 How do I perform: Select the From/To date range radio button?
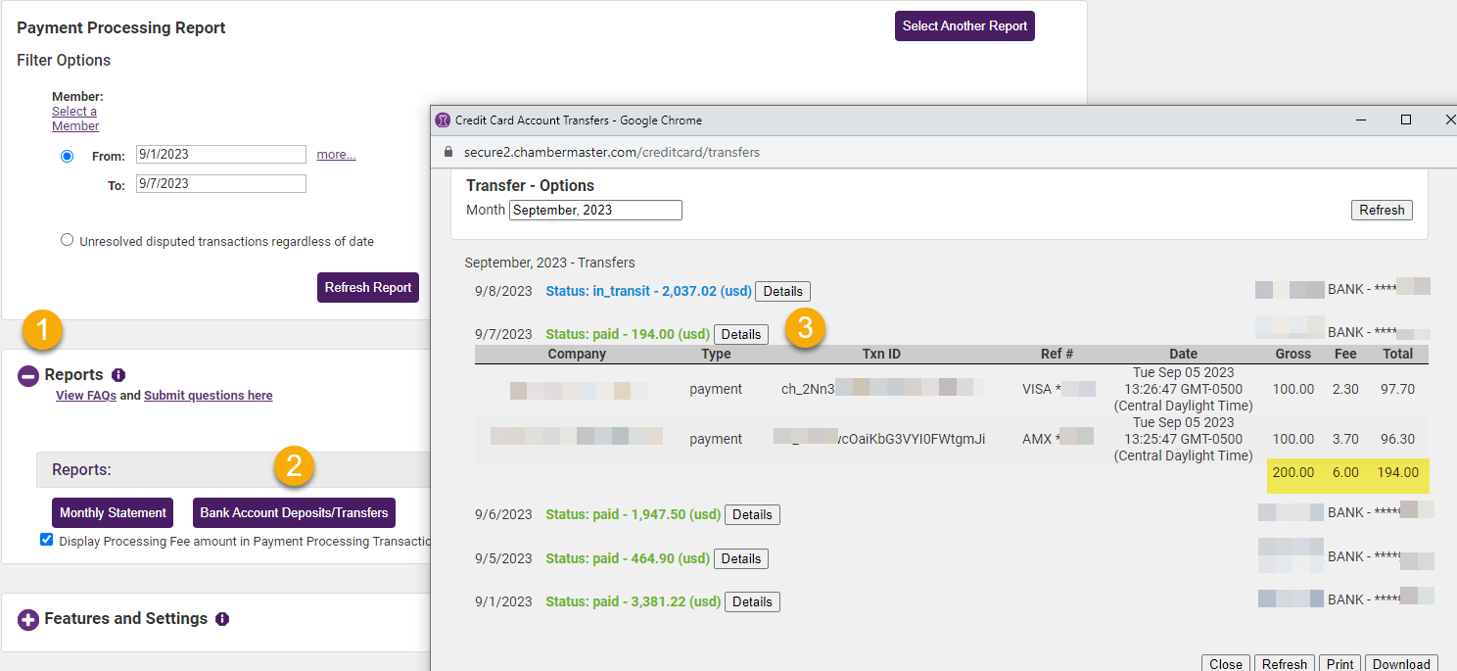click(67, 156)
